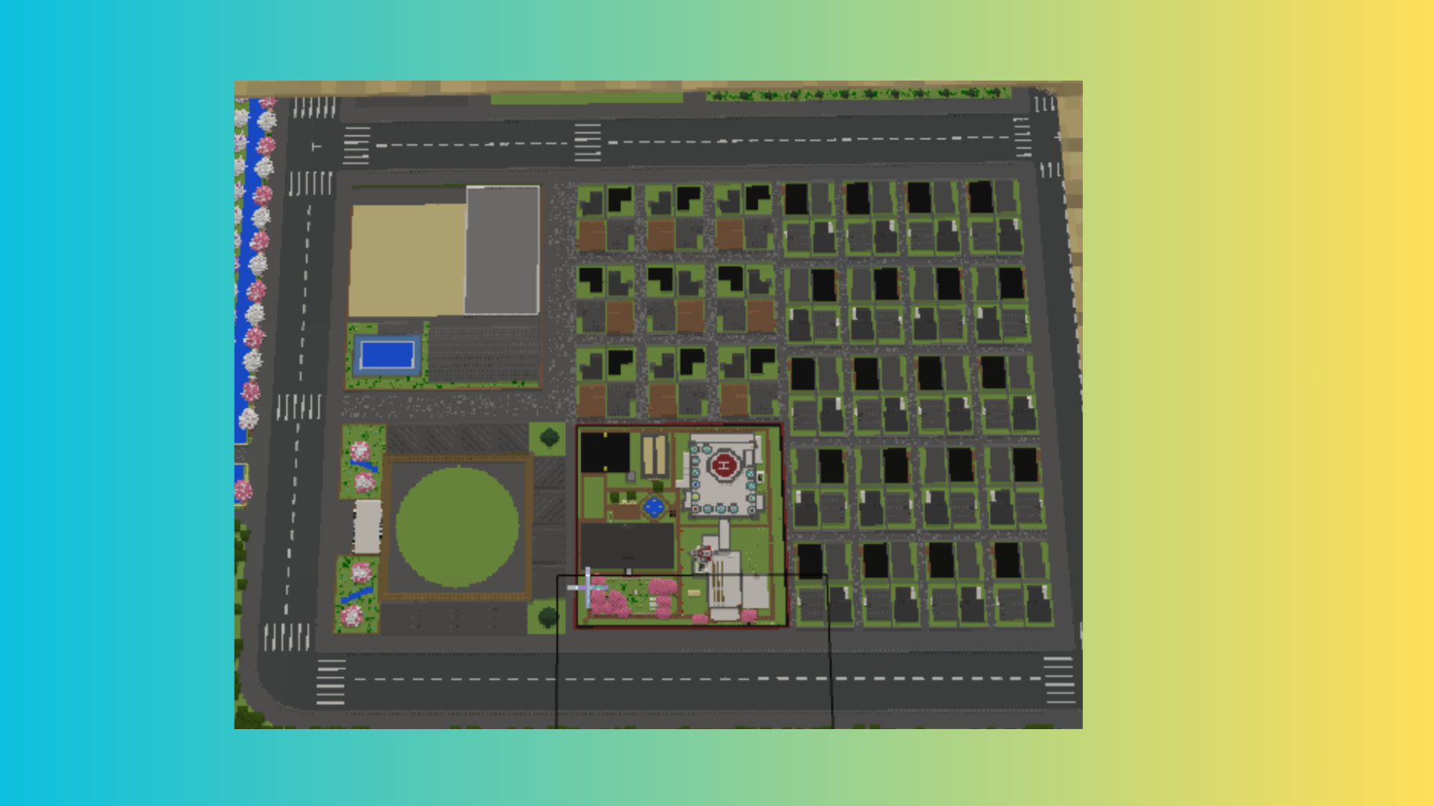1434x806 pixels.
Task: Click the blue swimming pool
Action: click(387, 355)
